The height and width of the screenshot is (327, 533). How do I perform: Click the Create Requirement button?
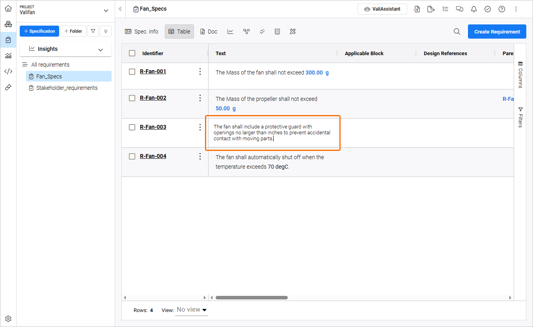click(497, 32)
